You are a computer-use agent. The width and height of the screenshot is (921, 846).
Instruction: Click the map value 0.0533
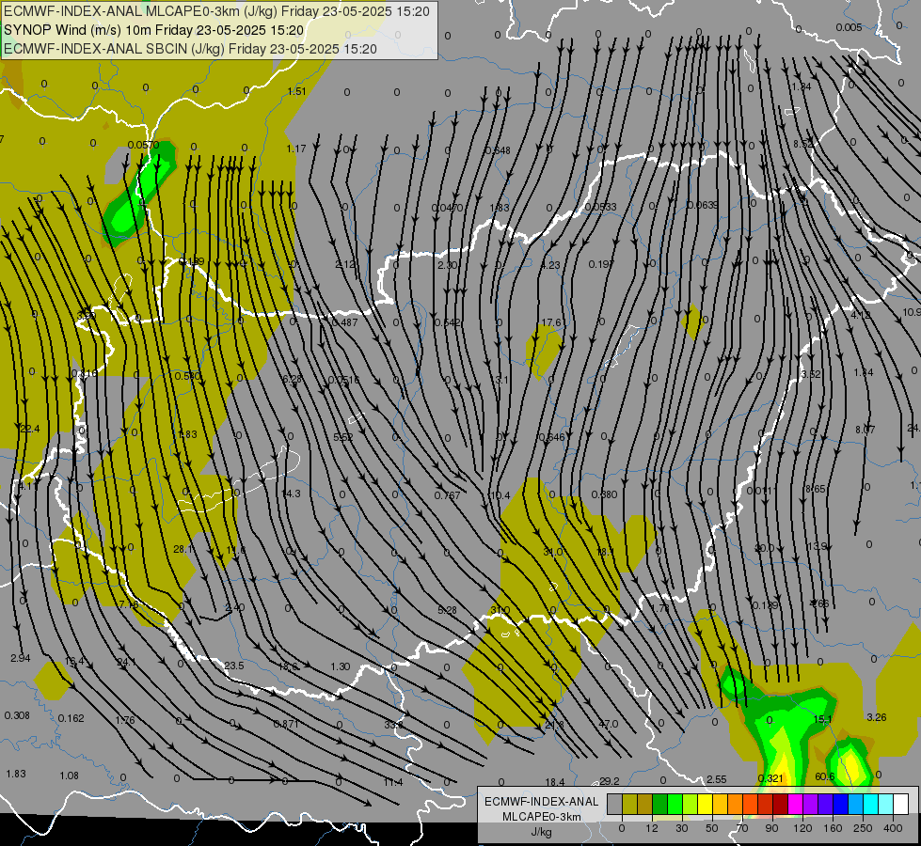coord(601,207)
